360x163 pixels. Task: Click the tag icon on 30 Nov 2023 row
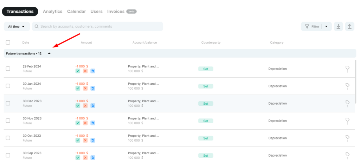pyautogui.click(x=347, y=119)
